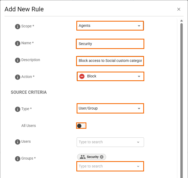Click the info icon beside Users
The height and width of the screenshot is (178, 188).
18,142
